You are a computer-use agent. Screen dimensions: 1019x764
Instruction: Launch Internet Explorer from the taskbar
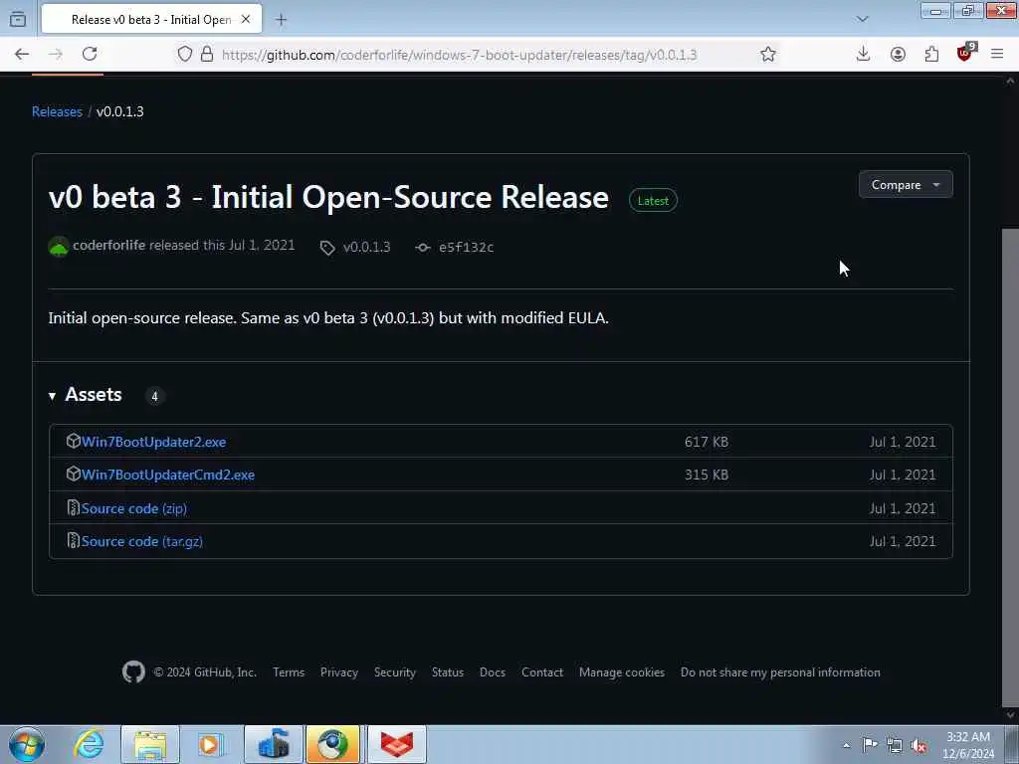tap(89, 745)
